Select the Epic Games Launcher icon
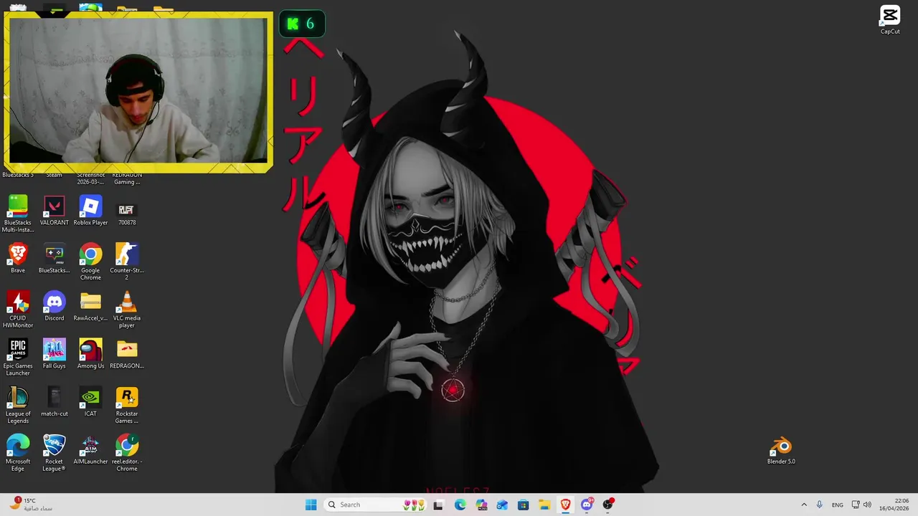This screenshot has width=918, height=516. 18,358
